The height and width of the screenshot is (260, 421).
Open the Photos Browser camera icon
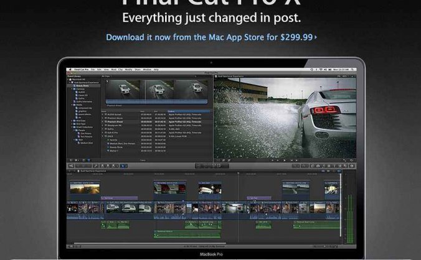318,166
